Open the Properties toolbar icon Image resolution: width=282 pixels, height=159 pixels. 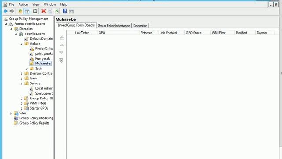[50, 11]
